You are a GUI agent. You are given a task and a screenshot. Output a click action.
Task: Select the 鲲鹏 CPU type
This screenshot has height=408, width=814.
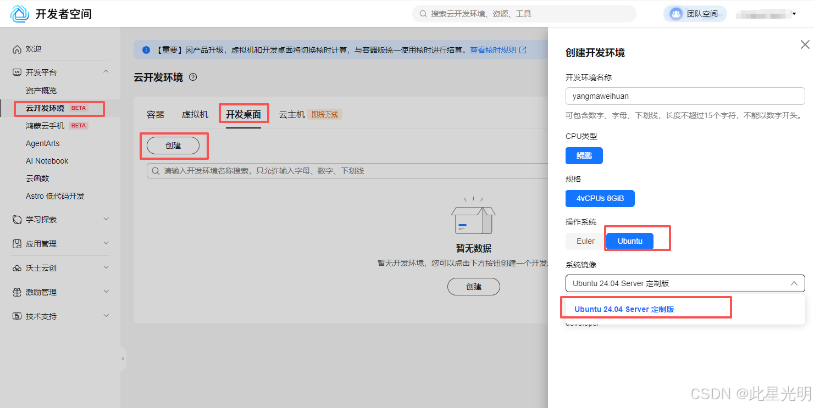point(584,155)
